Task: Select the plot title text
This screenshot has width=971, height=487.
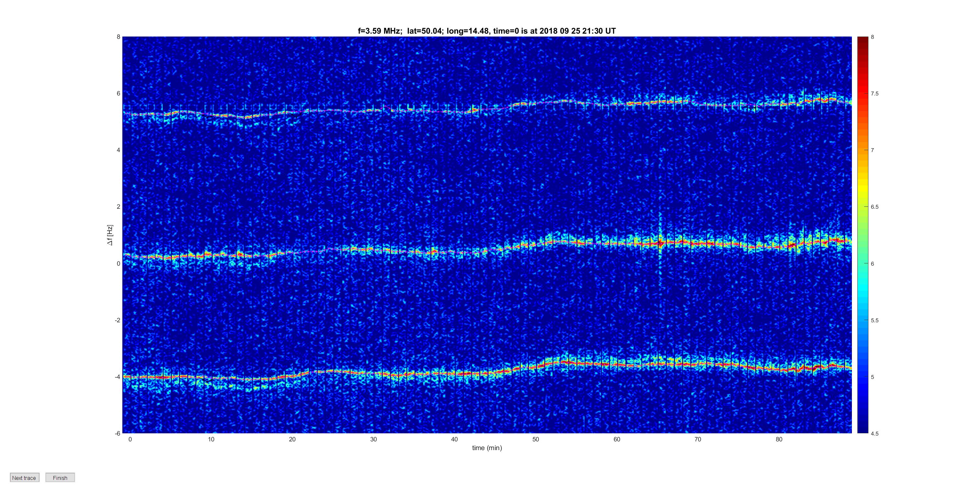Action: [x=486, y=31]
